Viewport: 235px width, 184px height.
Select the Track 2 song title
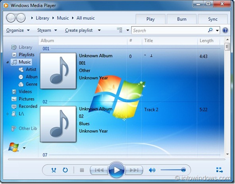point(151,110)
